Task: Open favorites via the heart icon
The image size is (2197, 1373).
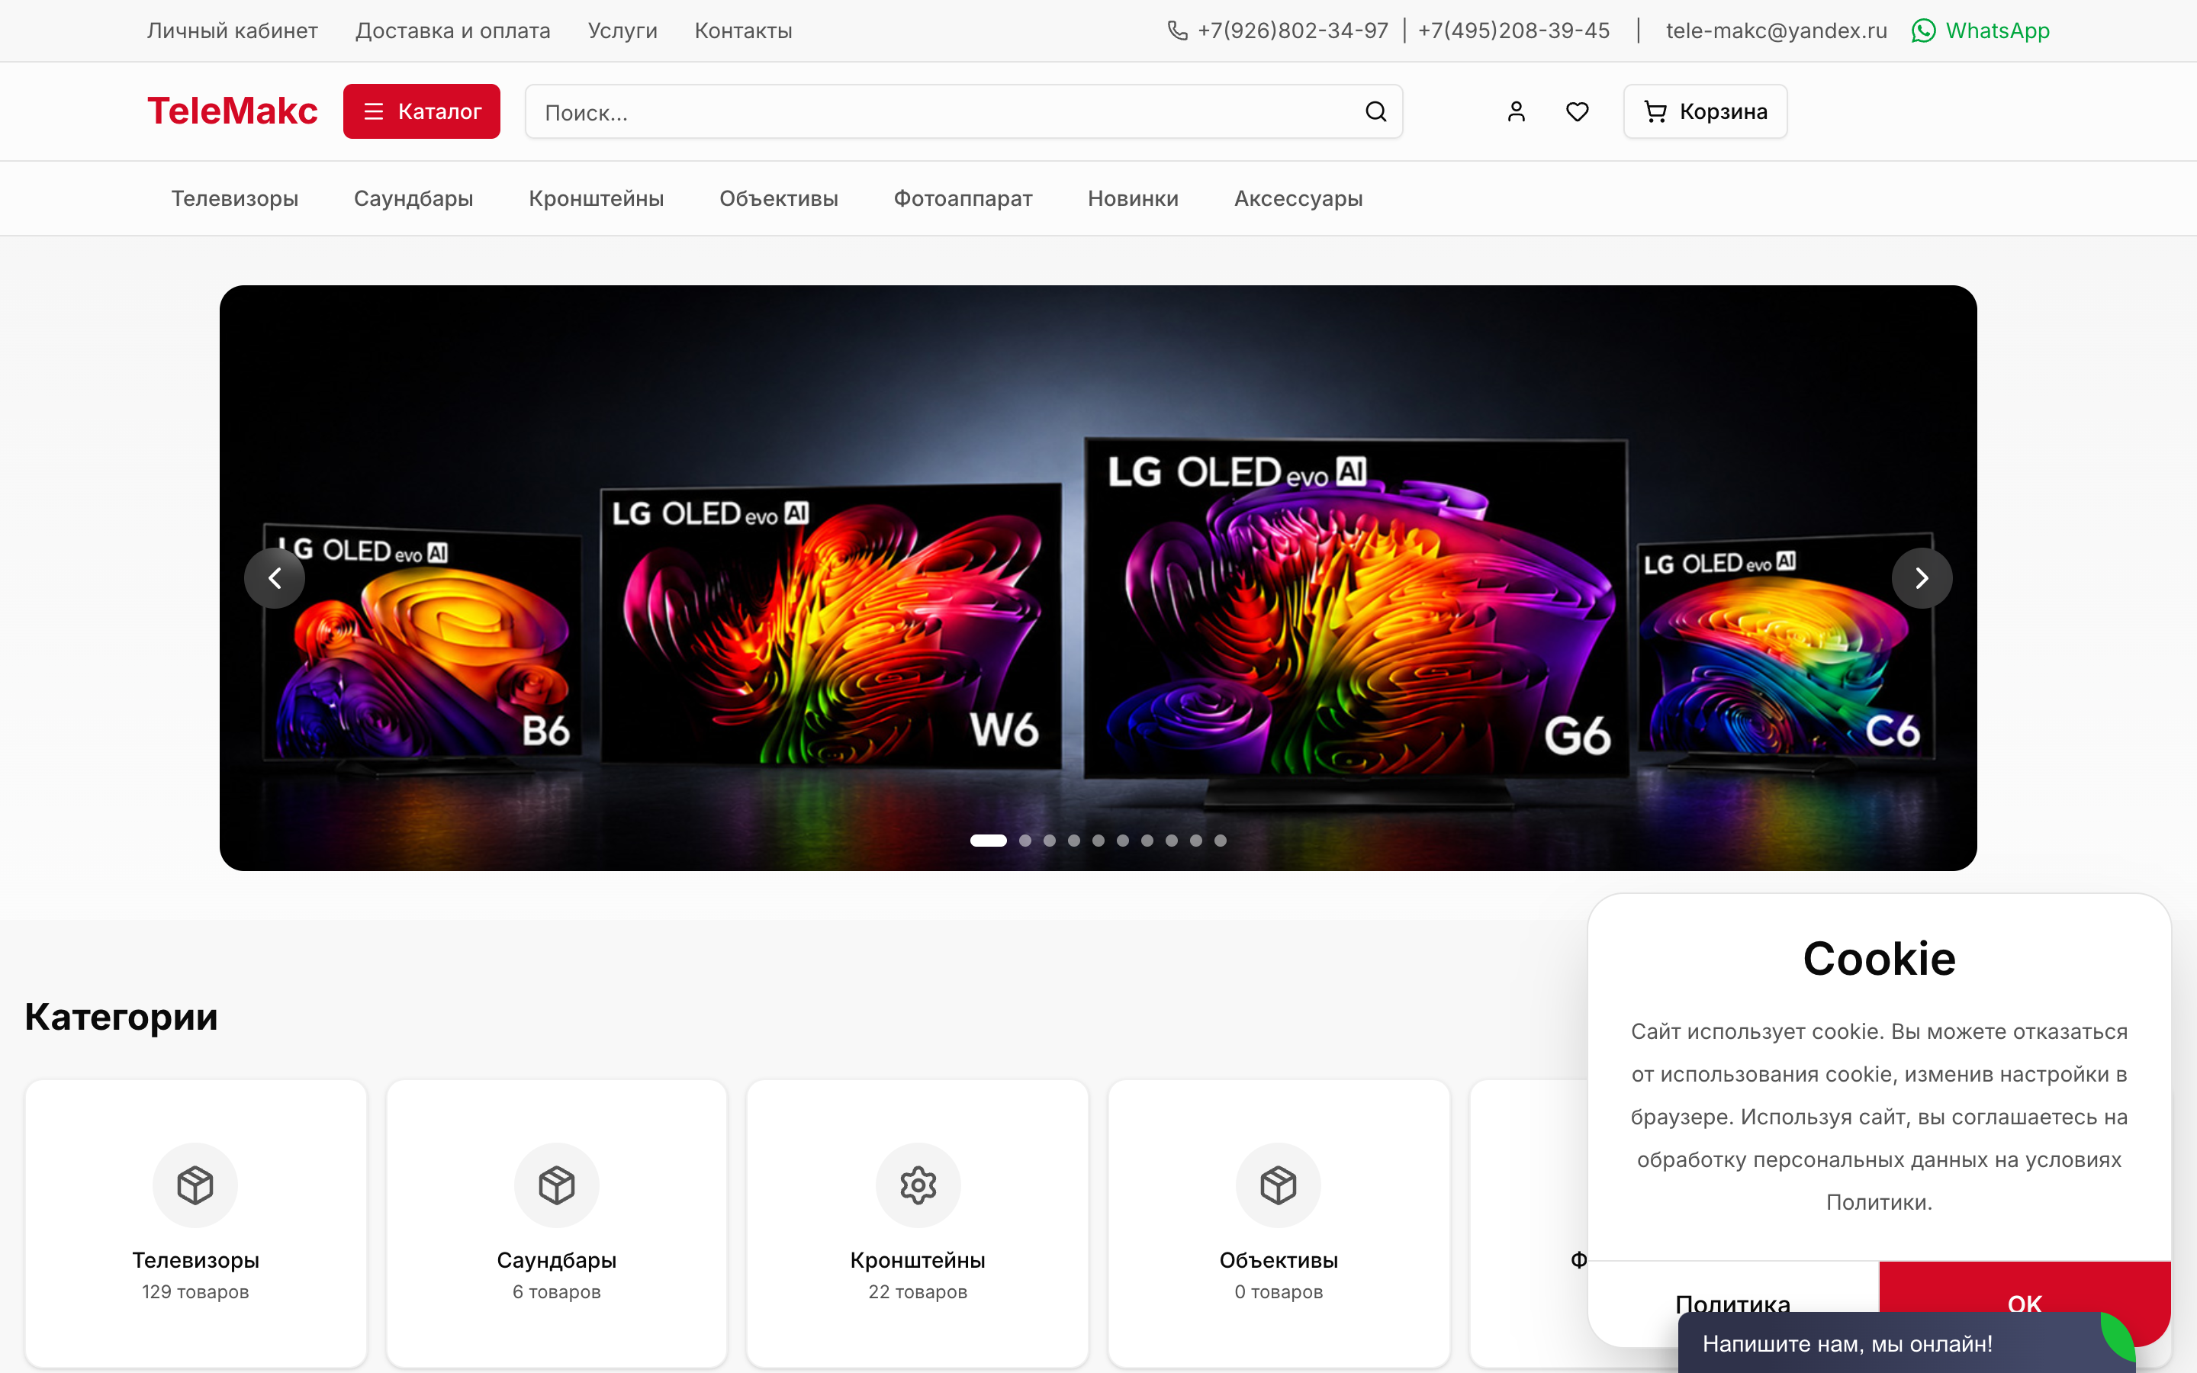Action: [x=1577, y=111]
